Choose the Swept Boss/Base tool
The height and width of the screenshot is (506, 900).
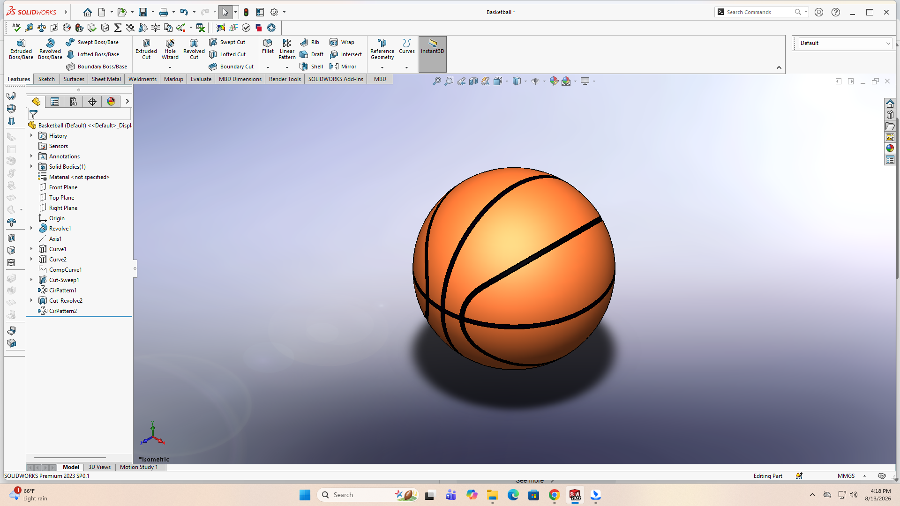point(92,42)
